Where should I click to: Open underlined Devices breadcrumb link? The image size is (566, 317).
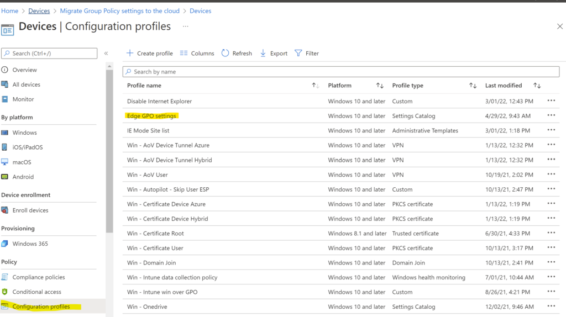39,11
